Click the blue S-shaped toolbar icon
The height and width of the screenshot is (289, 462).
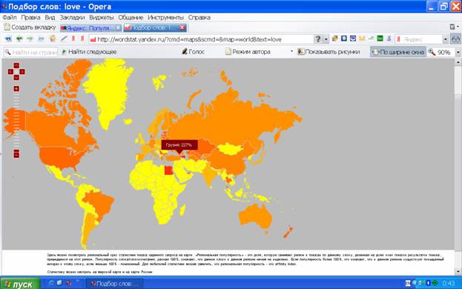click(x=389, y=39)
